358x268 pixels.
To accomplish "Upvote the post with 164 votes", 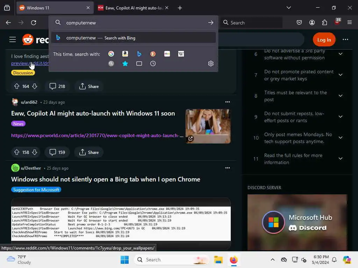I will coord(17,86).
